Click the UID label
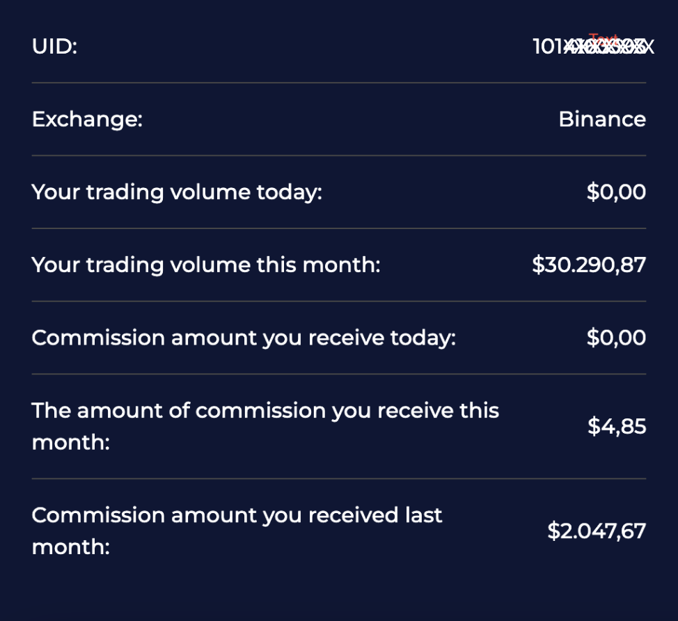 (54, 47)
